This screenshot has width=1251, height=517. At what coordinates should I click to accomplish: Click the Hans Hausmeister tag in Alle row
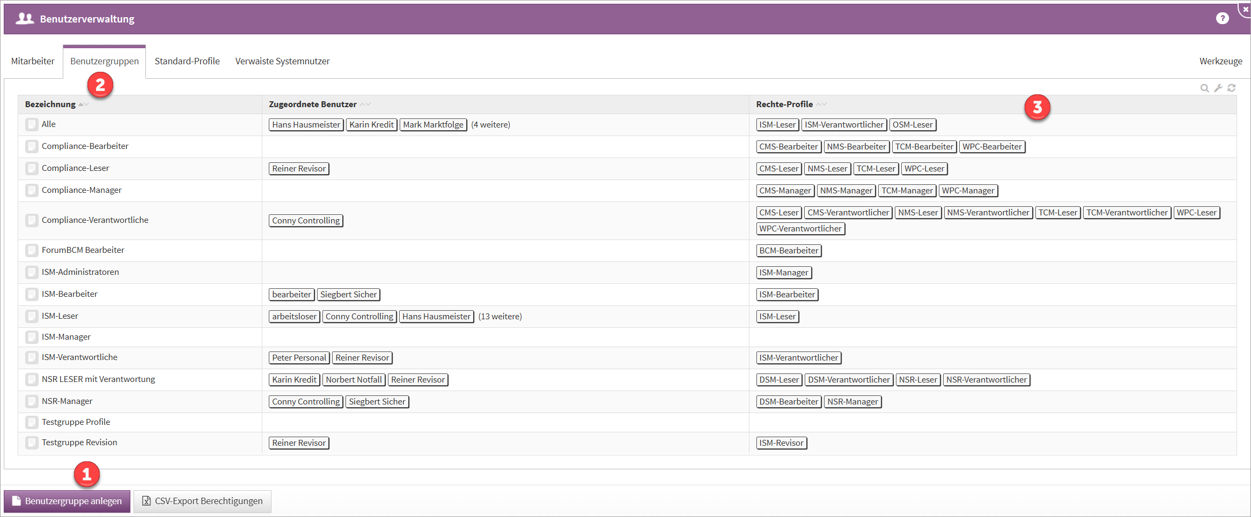(x=306, y=125)
